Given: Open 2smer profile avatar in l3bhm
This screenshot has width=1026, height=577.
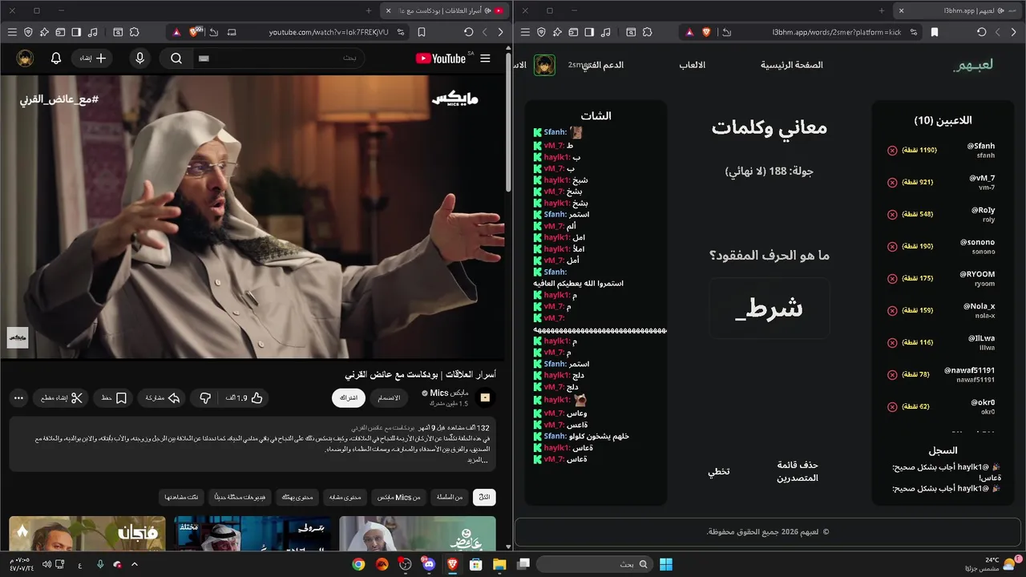Looking at the screenshot, I should click(x=545, y=65).
